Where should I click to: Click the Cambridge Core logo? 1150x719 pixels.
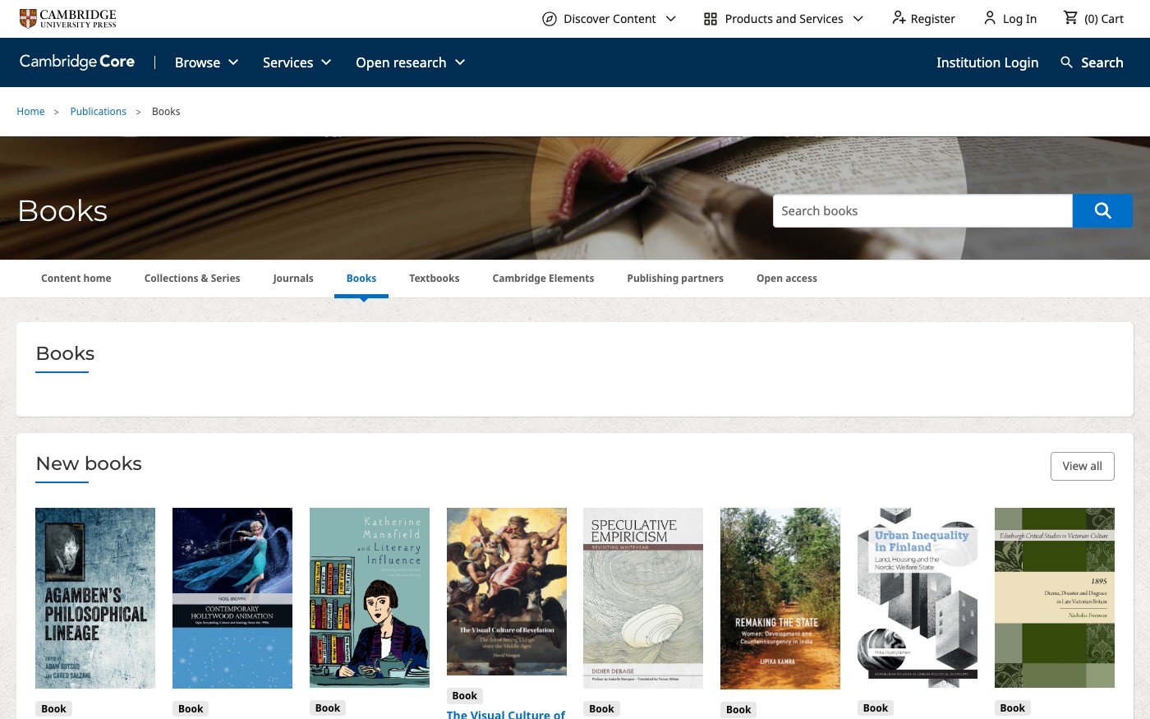tap(77, 62)
